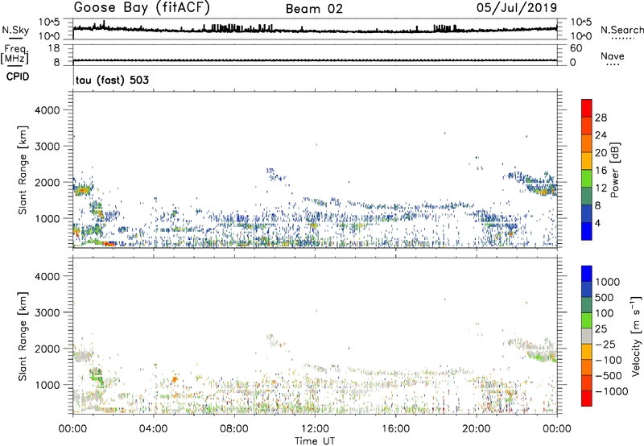Click the '-25' velocity color bar label
644x446 pixels.
click(606, 344)
